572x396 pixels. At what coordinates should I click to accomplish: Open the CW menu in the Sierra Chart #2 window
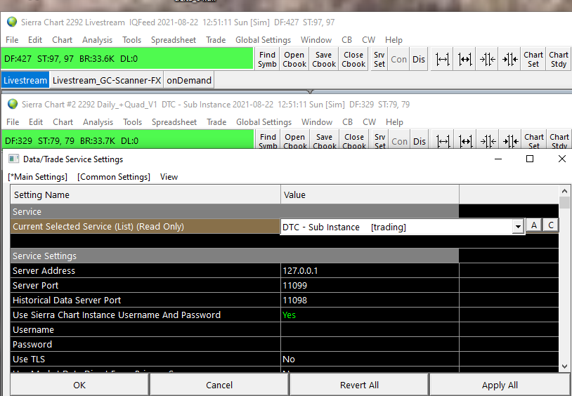coord(369,121)
